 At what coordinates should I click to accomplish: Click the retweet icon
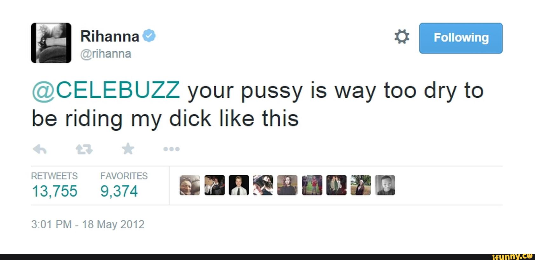pos(84,149)
